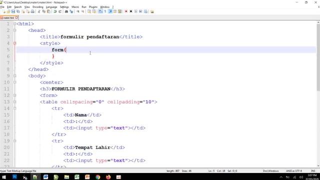Click the Paste toolbar icon

click(48, 11)
